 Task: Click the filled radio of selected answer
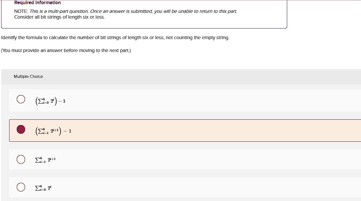pos(21,129)
